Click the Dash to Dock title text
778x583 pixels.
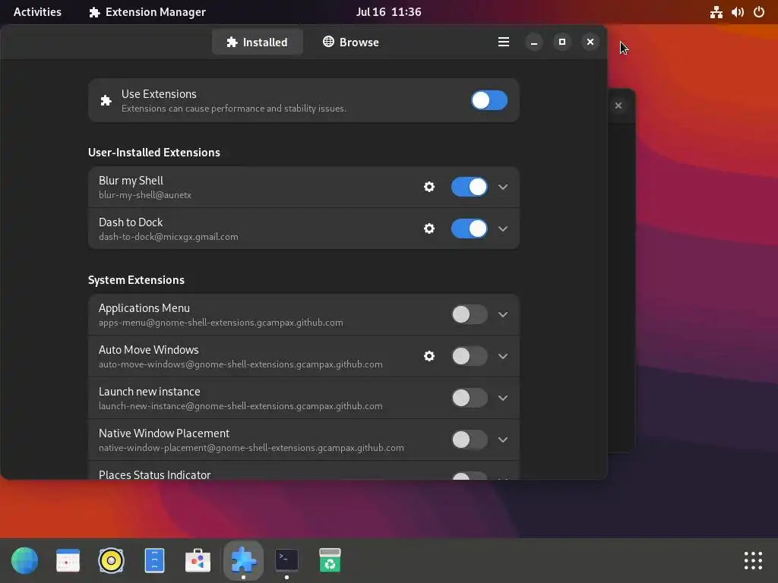click(x=131, y=222)
